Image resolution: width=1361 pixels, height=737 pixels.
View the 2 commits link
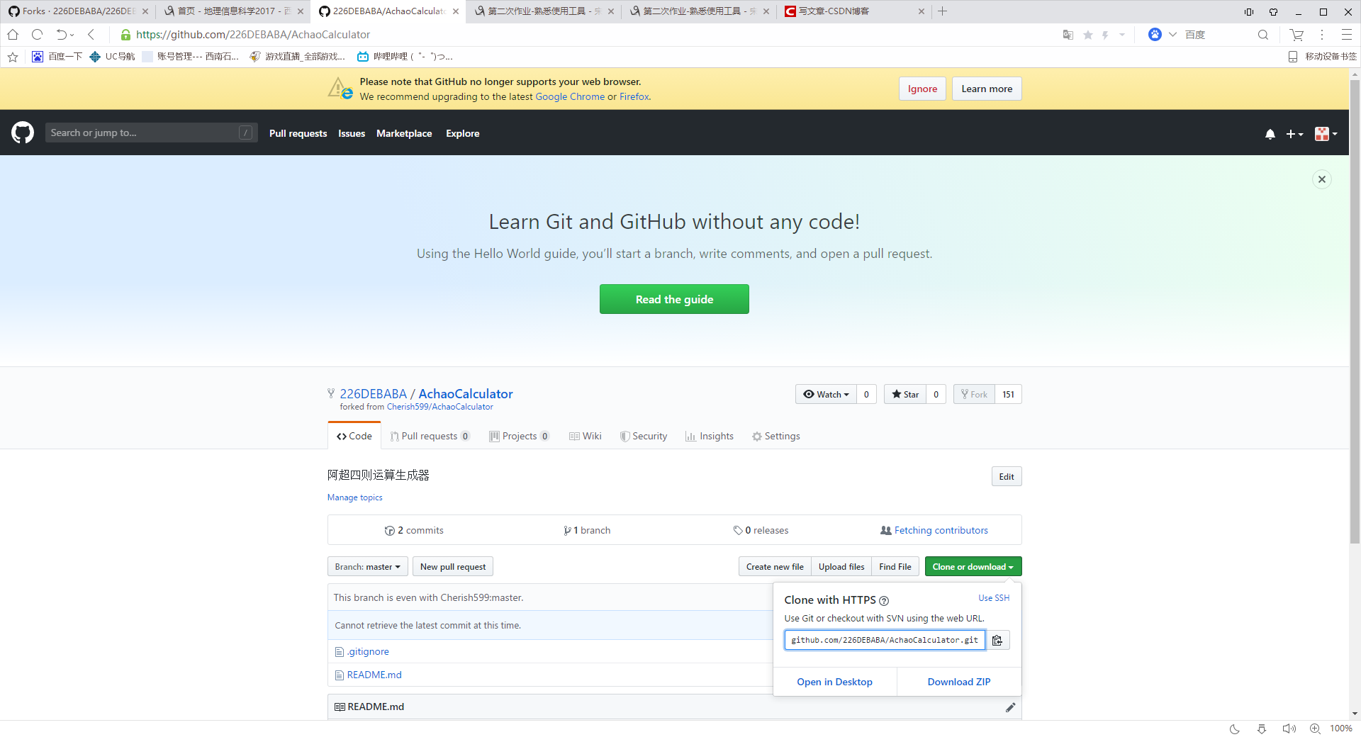pyautogui.click(x=414, y=530)
